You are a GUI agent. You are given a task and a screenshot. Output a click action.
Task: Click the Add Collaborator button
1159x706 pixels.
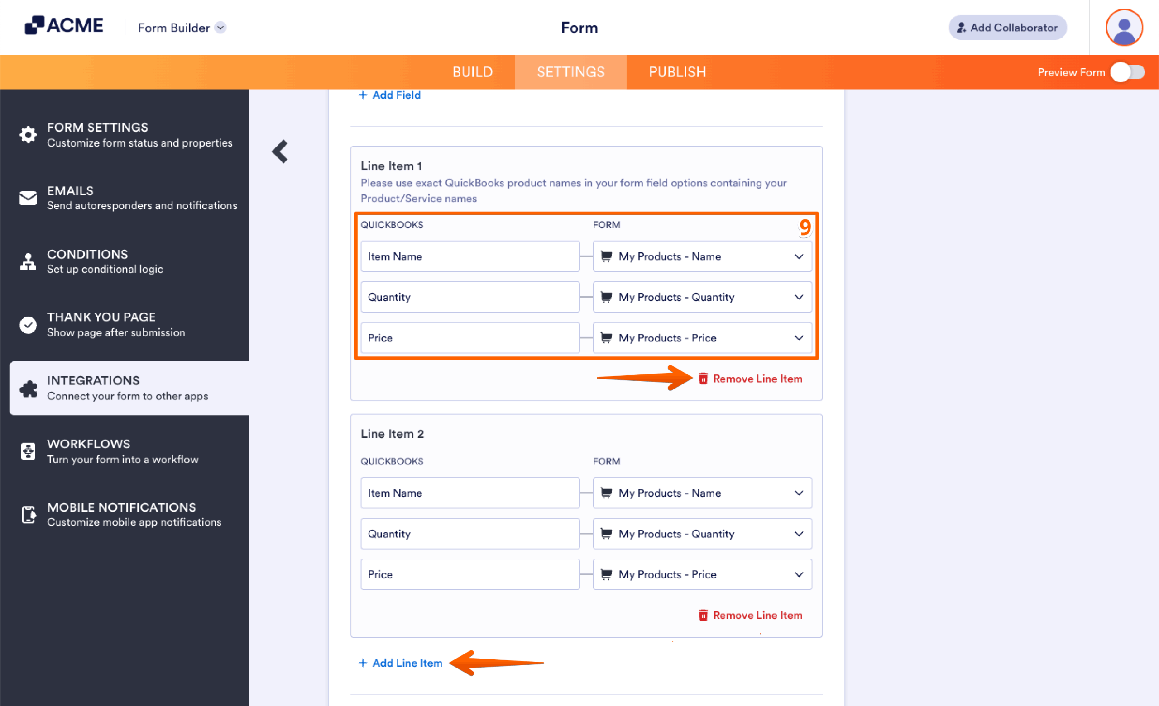click(1007, 27)
